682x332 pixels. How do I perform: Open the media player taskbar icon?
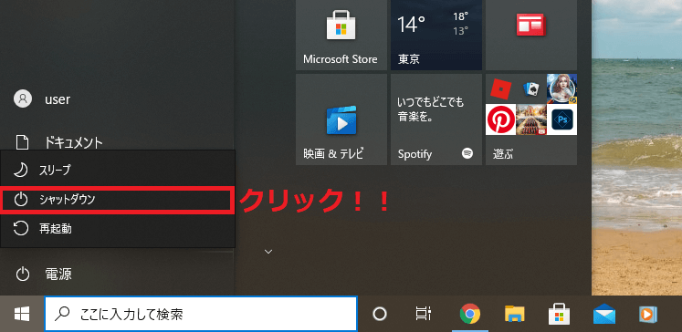click(x=648, y=314)
